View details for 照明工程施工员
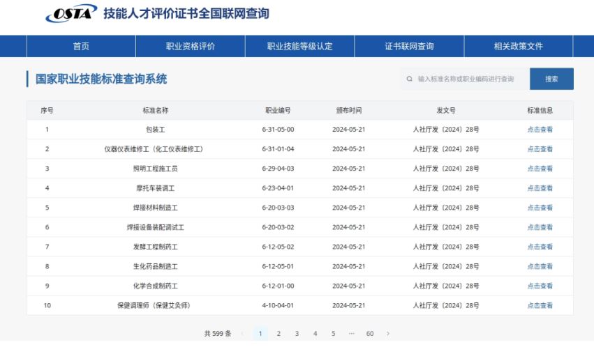 pyautogui.click(x=540, y=169)
